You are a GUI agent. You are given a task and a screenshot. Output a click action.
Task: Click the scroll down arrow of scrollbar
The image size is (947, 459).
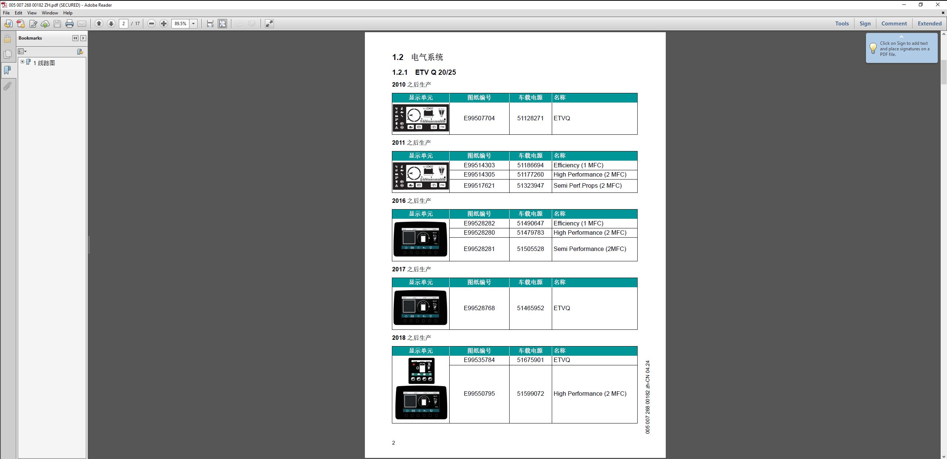(x=944, y=456)
